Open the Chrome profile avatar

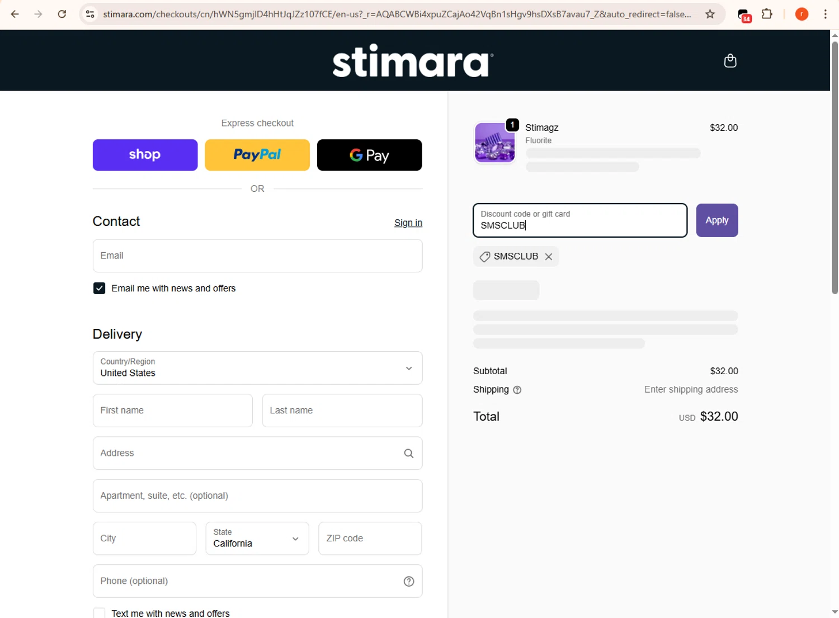point(802,14)
